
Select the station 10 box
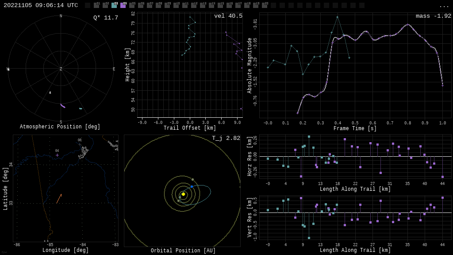pos(176,5)
